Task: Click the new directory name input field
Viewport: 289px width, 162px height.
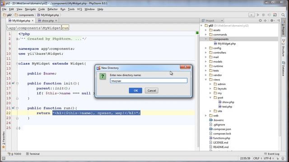Action: [x=149, y=81]
